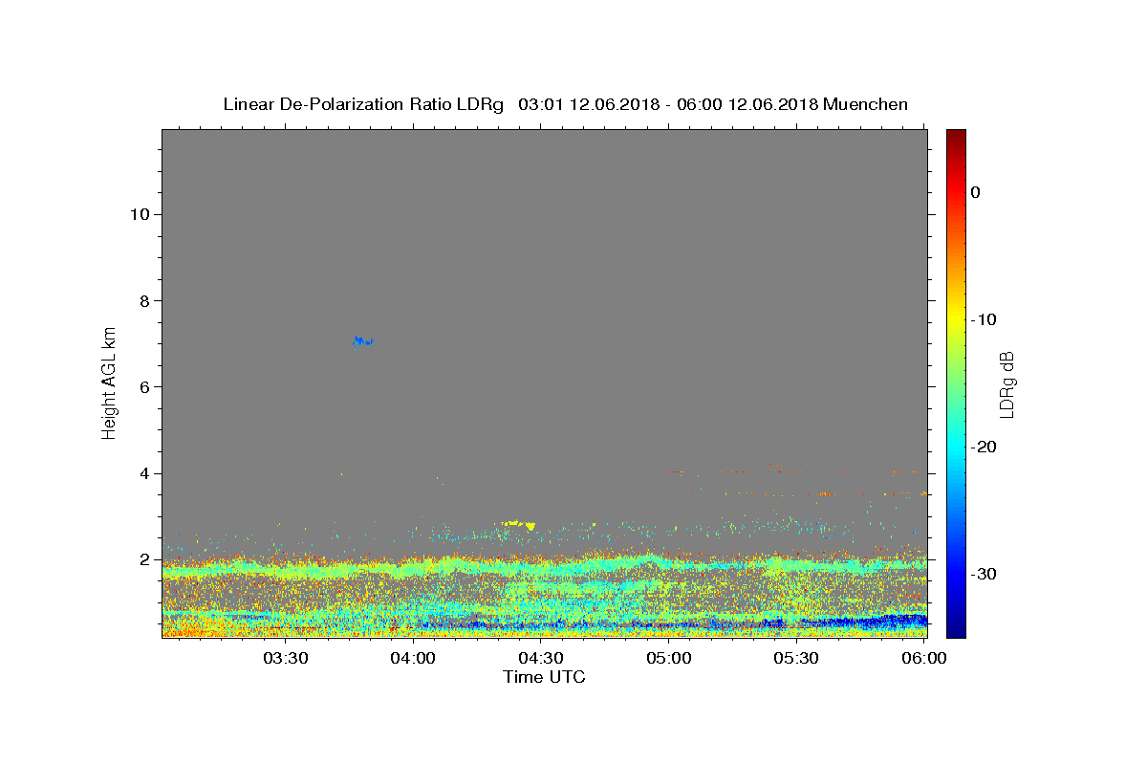This screenshot has height=765, width=1147.
Task: Click the height tick label 6
Action: 144,387
